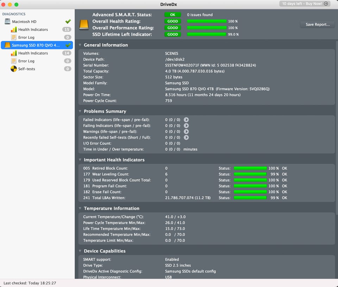Open Error Log under Samsung SSD

(37, 61)
